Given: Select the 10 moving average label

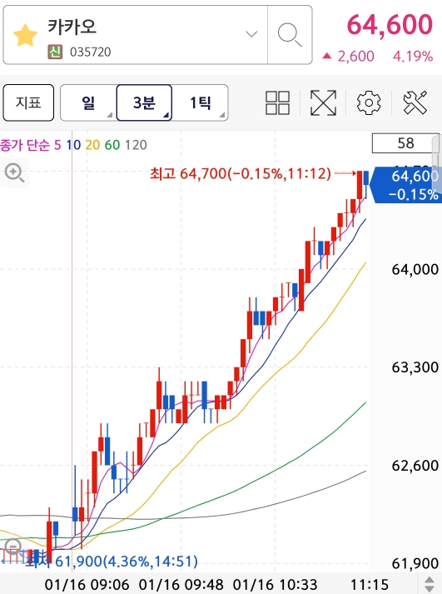Looking at the screenshot, I should coord(73,145).
